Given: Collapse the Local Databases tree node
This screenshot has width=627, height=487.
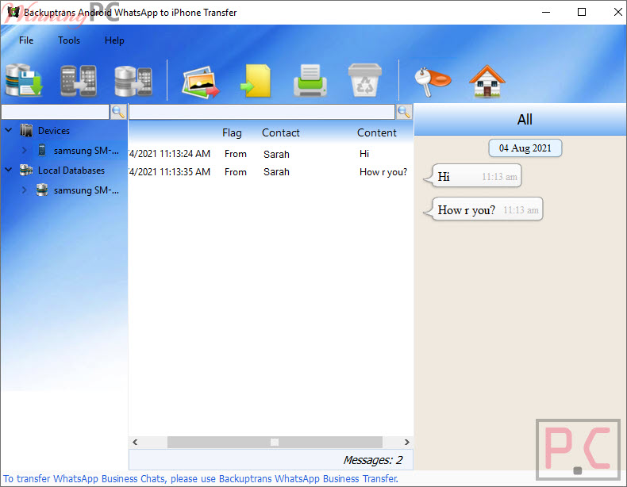Looking at the screenshot, I should click(9, 170).
